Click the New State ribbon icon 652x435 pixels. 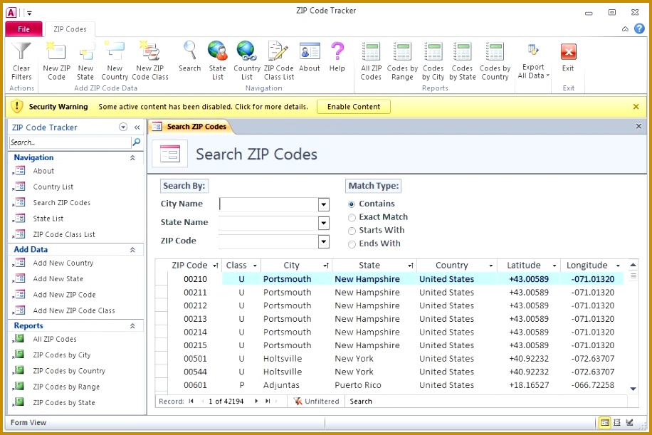(x=85, y=52)
